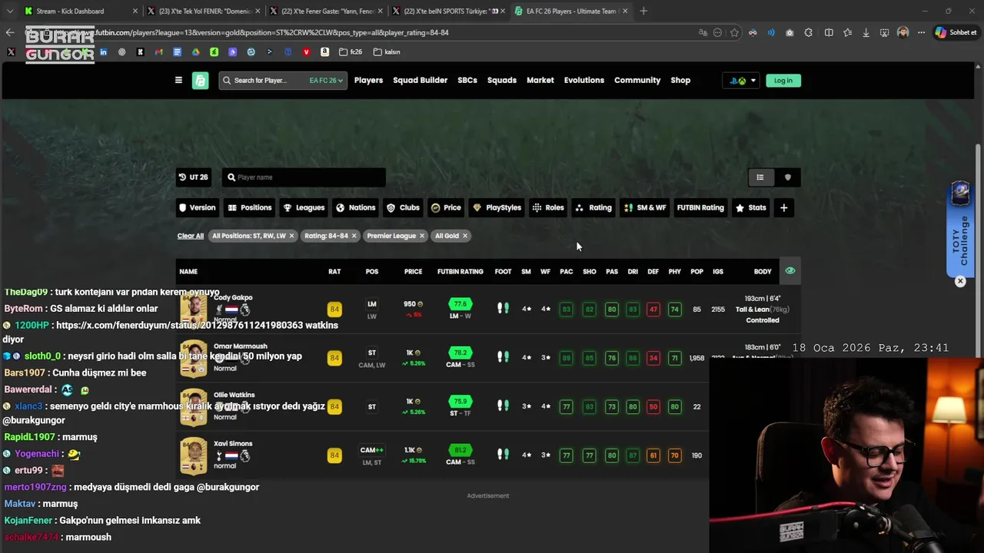Sort table by RAT column
This screenshot has height=553, width=984.
(334, 272)
